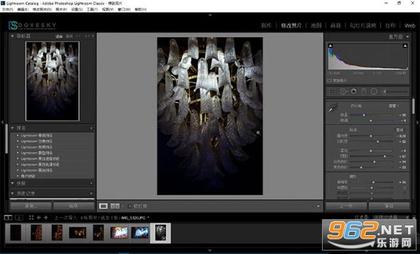Set navigator zoom to 填满 (Fill)
This screenshot has height=254, width=420.
coord(69,36)
